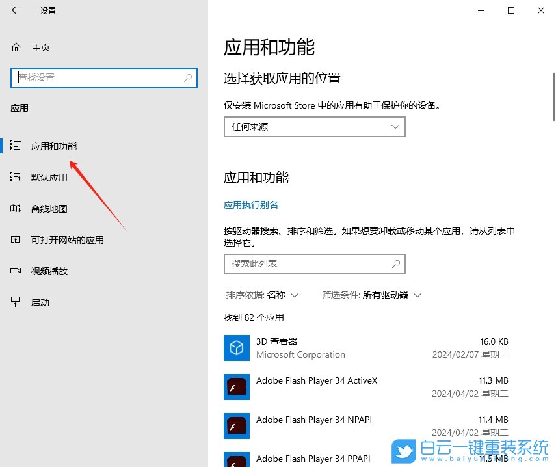Select the 可打开网站的应用 sidebar icon
The height and width of the screenshot is (467, 556).
click(16, 239)
